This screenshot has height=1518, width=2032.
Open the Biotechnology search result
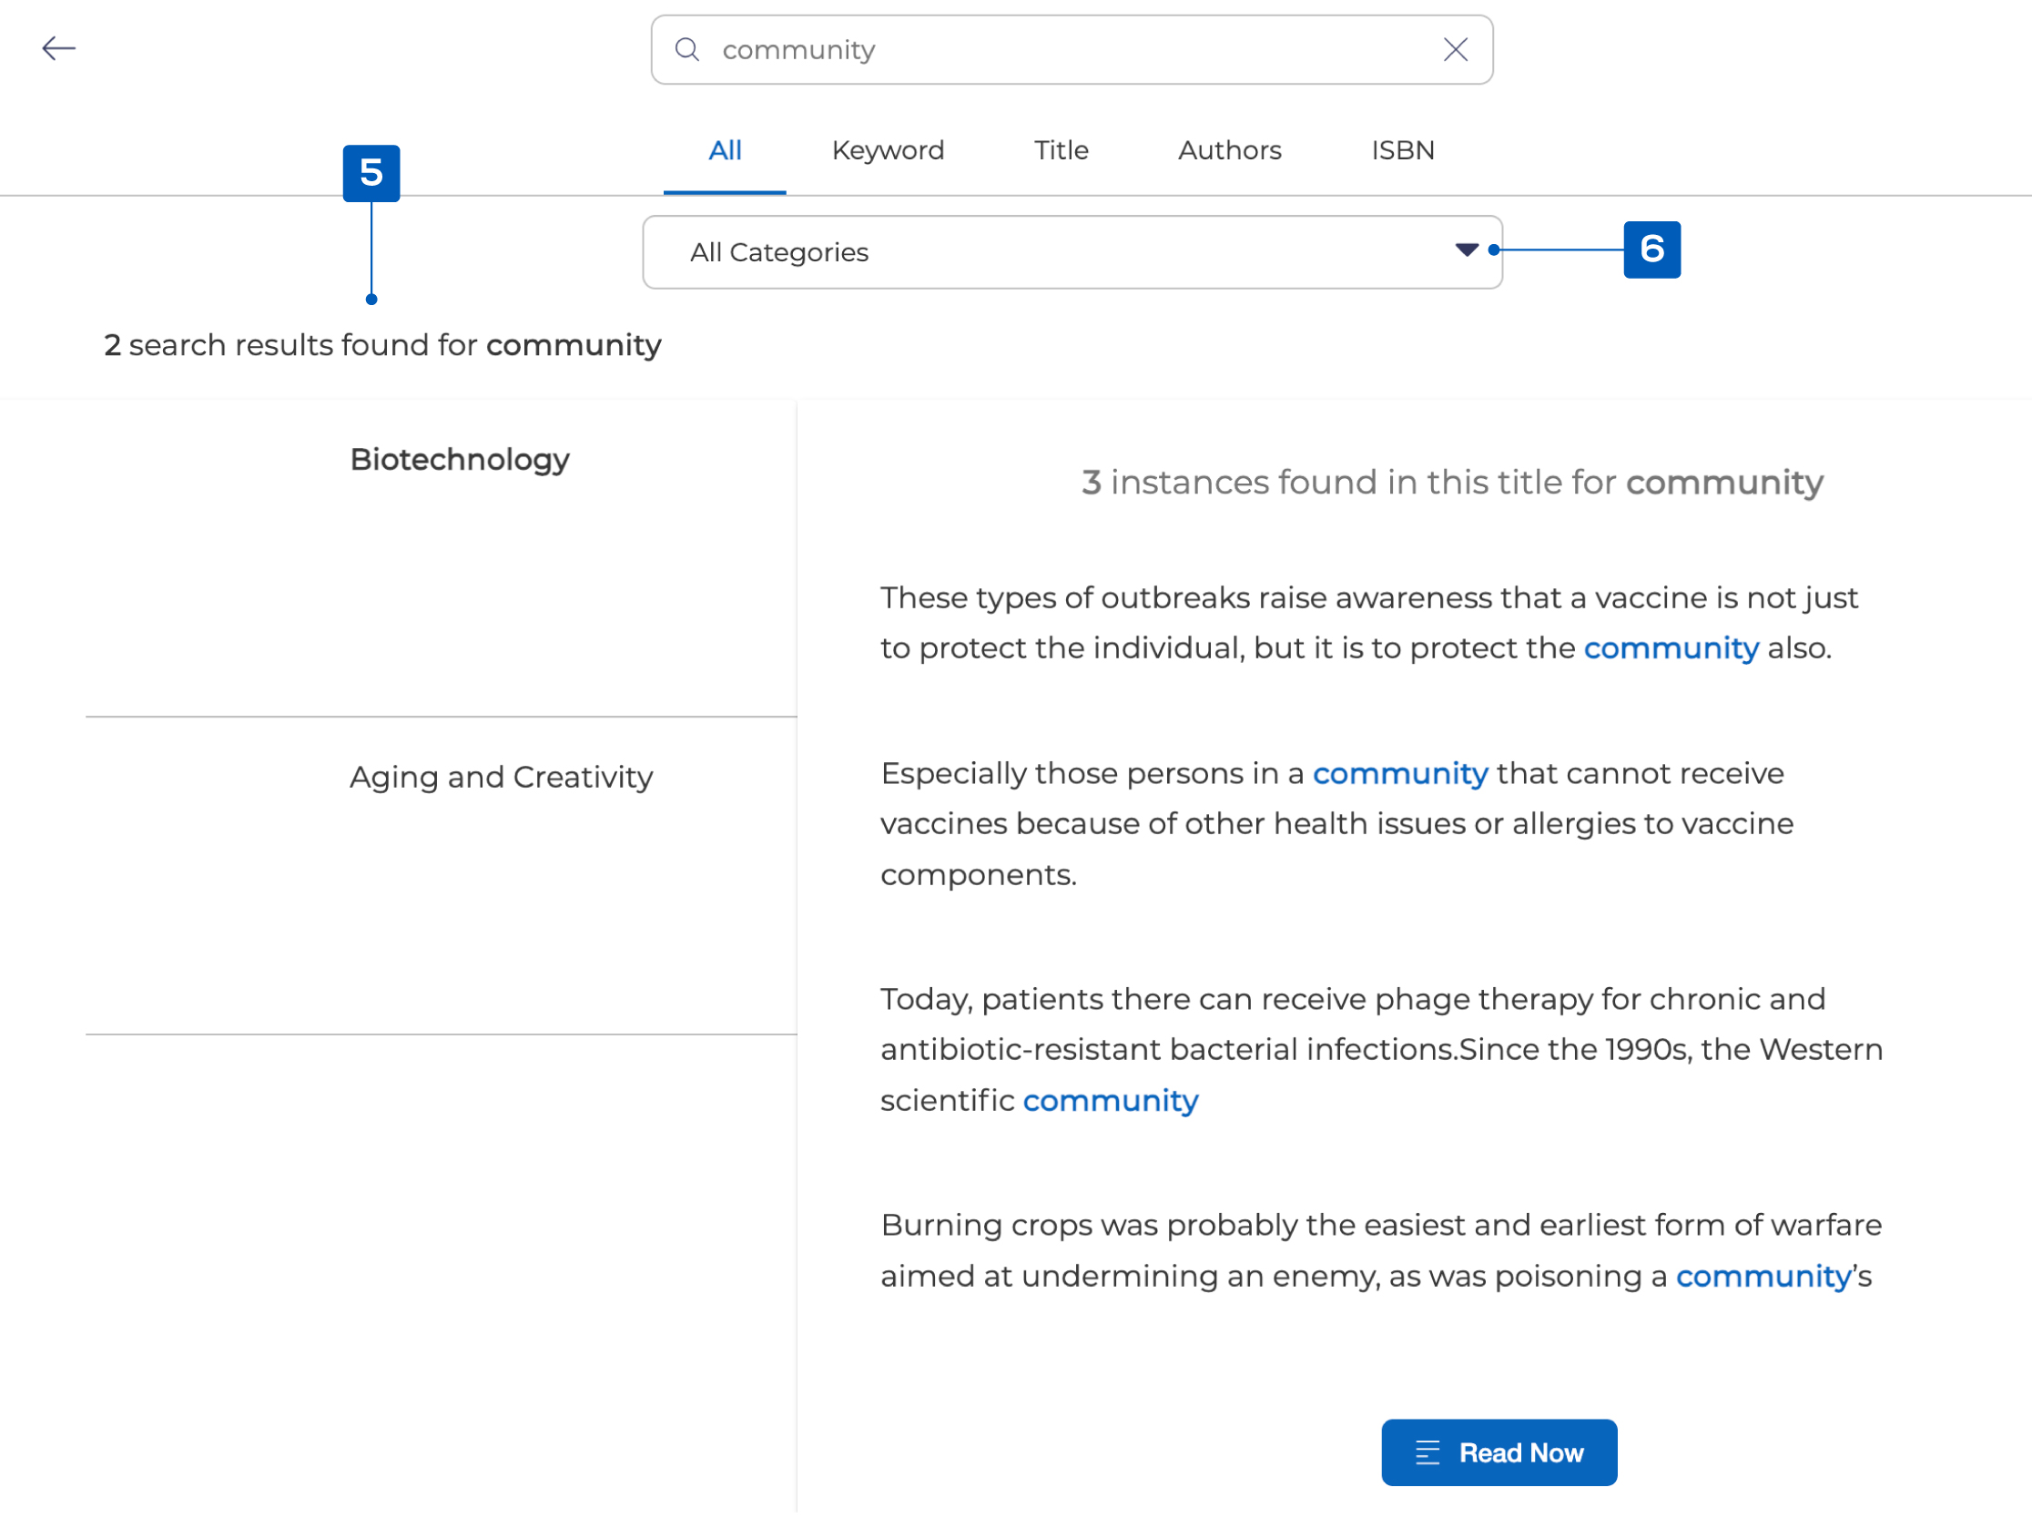[460, 460]
